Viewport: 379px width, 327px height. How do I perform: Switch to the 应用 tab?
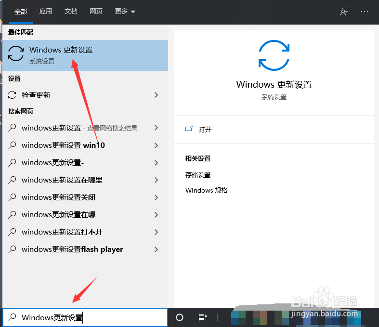click(46, 11)
